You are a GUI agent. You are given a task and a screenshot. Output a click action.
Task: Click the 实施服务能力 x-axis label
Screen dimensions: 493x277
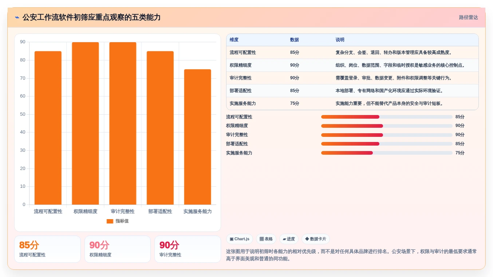[x=197, y=211]
